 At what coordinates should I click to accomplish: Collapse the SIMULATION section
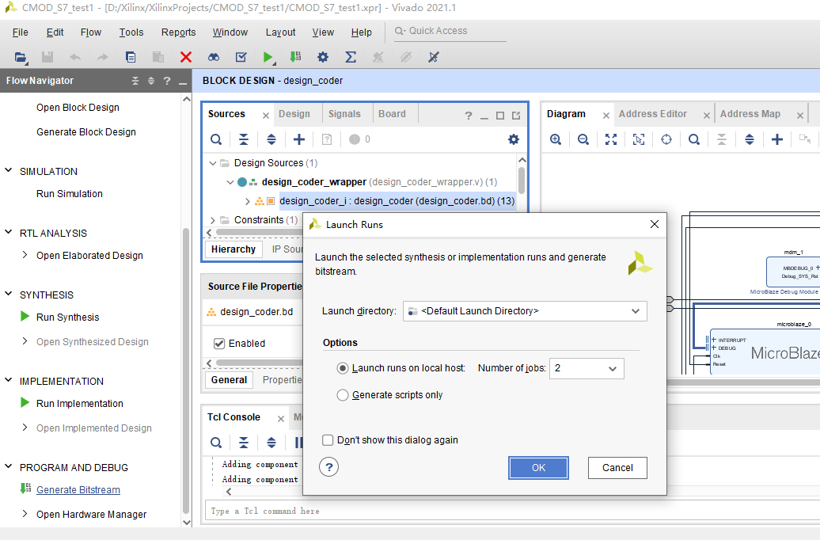(9, 170)
